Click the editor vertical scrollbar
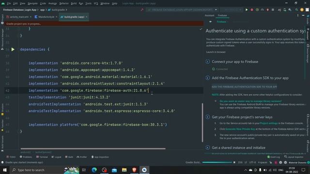310x174 pixels. (x=202, y=122)
